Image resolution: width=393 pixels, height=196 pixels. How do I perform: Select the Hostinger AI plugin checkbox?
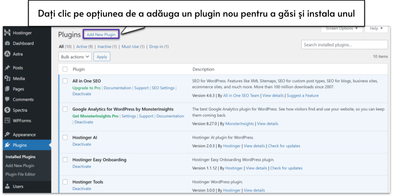[x=65, y=138]
